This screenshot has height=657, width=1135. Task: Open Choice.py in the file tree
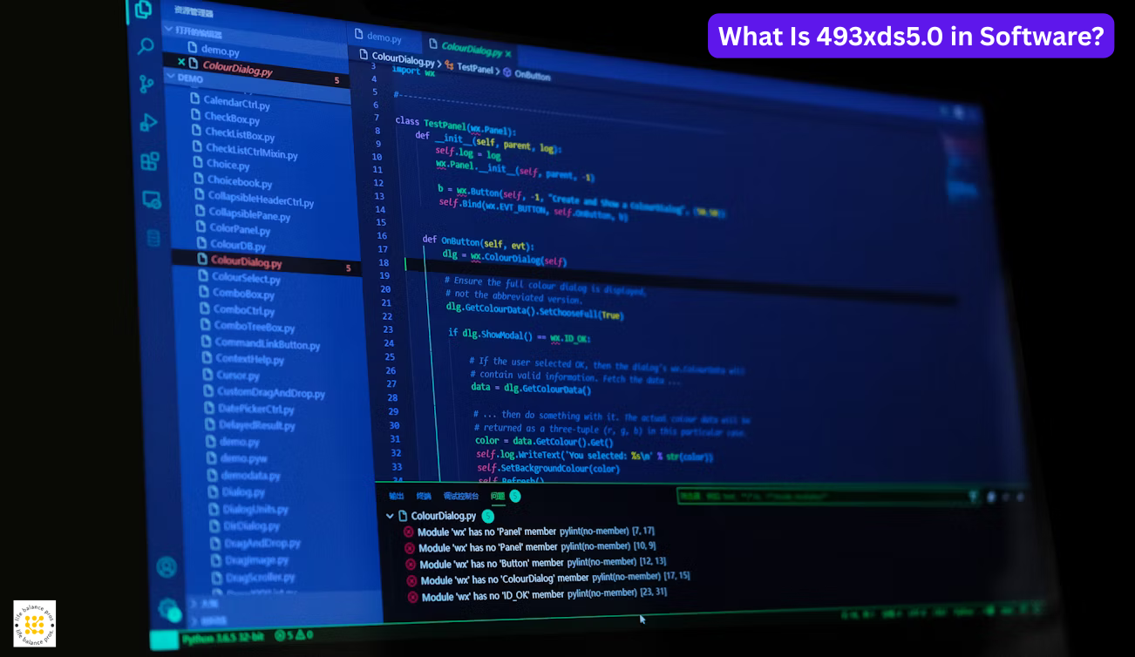228,164
